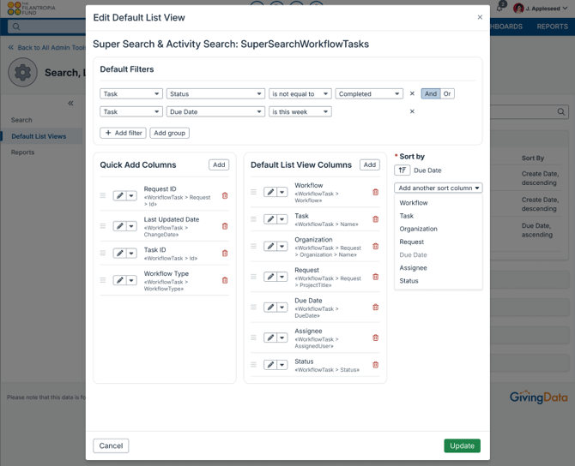
Task: Delete the Task ID column
Action: (225, 254)
